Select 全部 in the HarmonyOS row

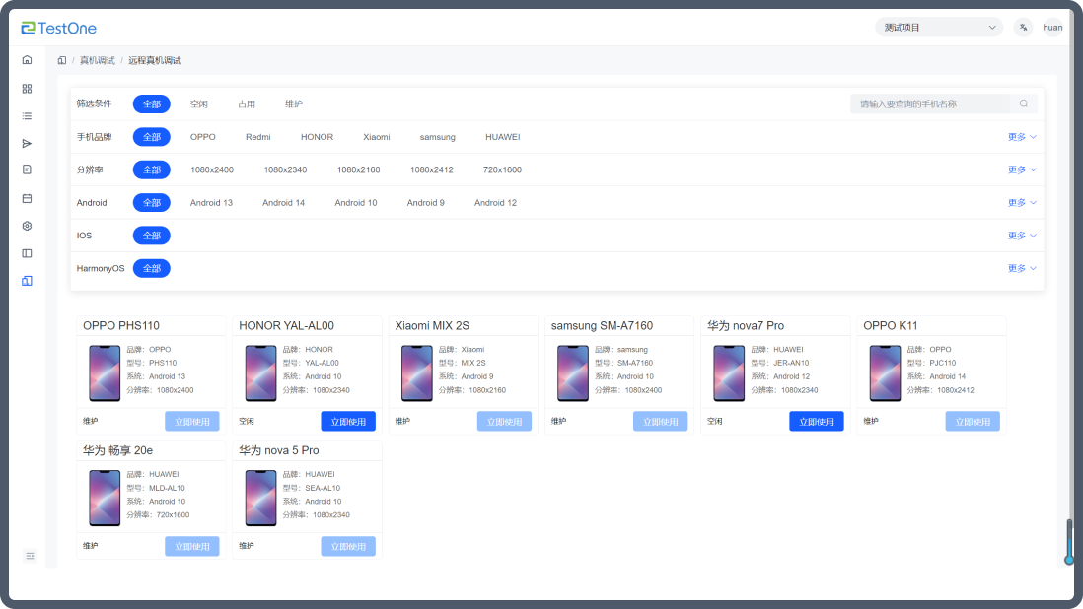pyautogui.click(x=151, y=268)
